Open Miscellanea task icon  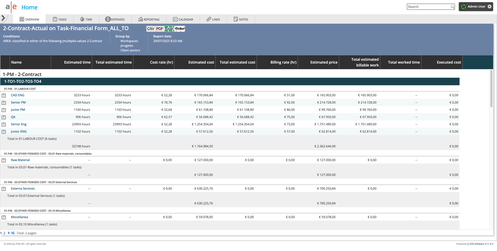click(x=4, y=217)
